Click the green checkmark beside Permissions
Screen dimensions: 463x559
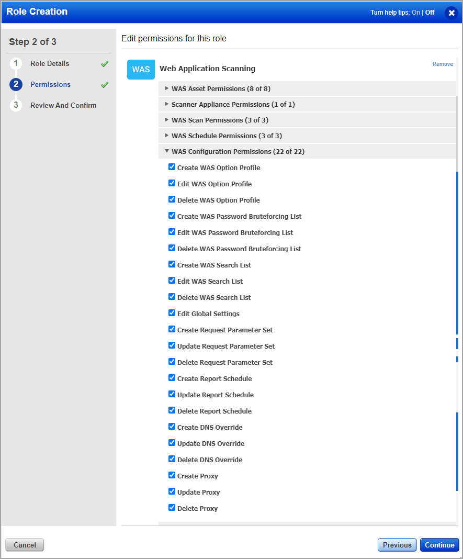coord(105,85)
